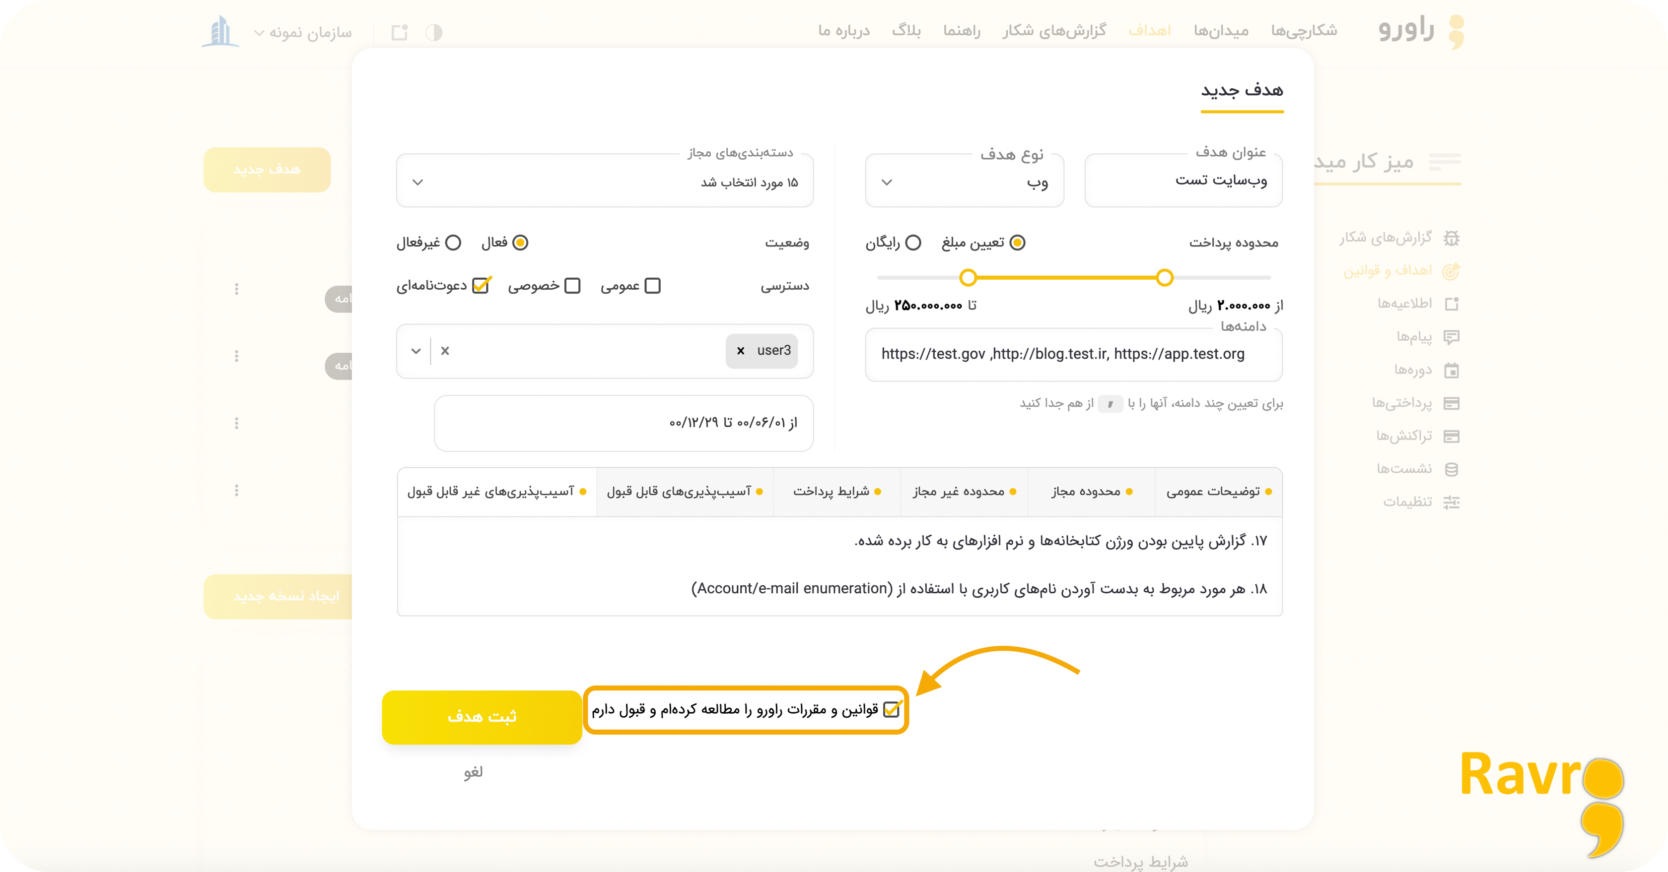Check the عمومی public access box
This screenshot has width=1668, height=872.
pos(653,286)
